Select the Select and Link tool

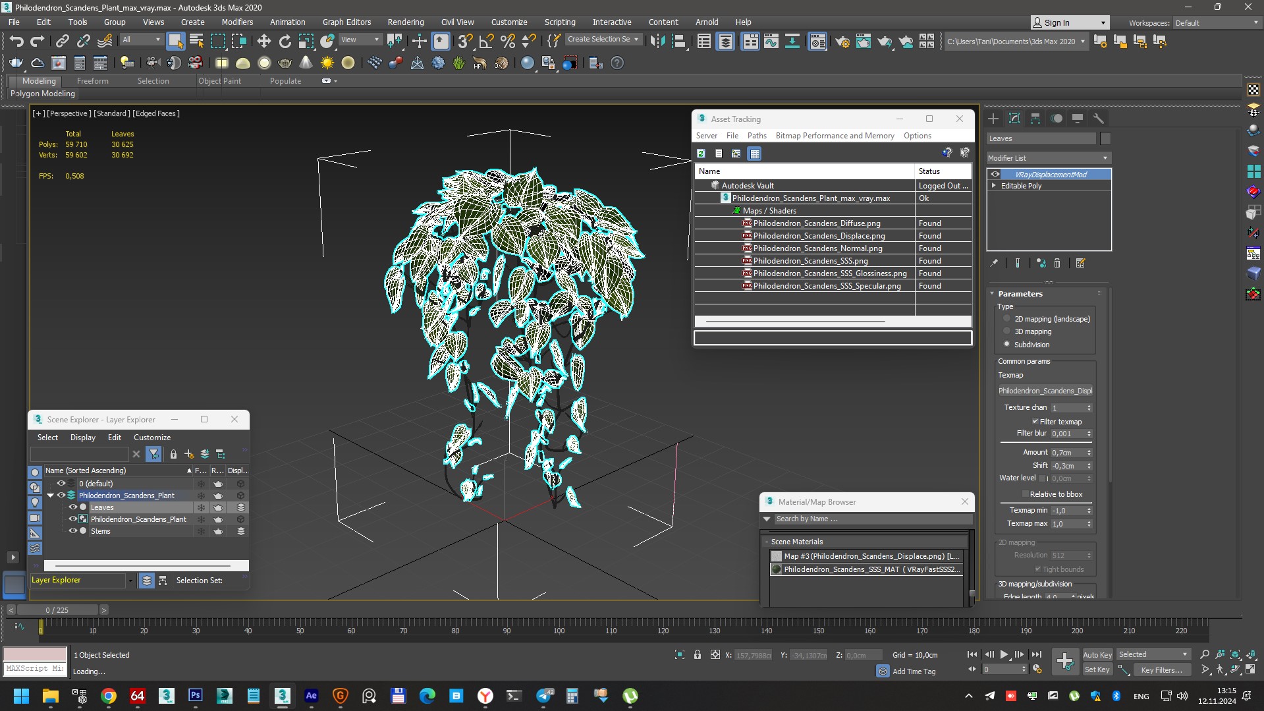click(62, 42)
